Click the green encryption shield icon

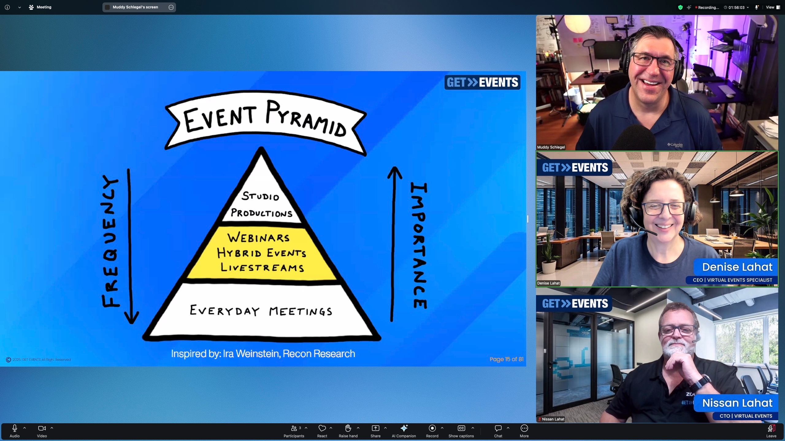(x=680, y=7)
